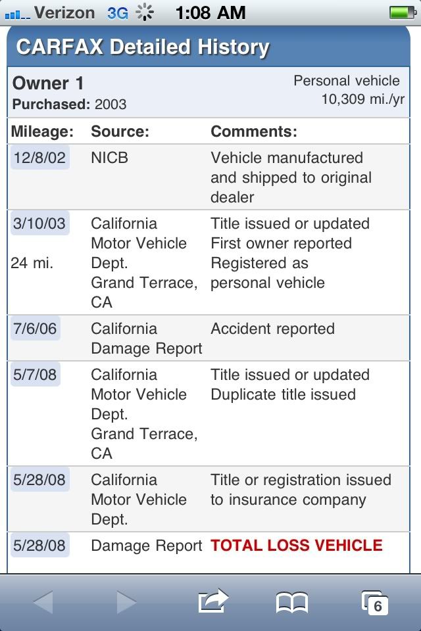Tap the battery indicator icon

403,12
